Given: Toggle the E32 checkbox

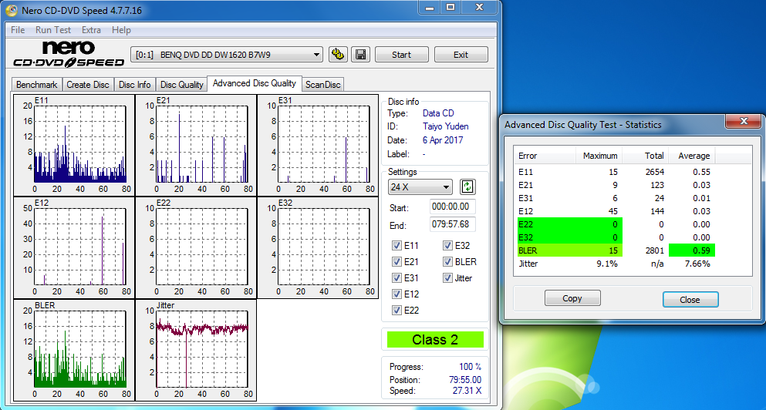Looking at the screenshot, I should click(447, 246).
